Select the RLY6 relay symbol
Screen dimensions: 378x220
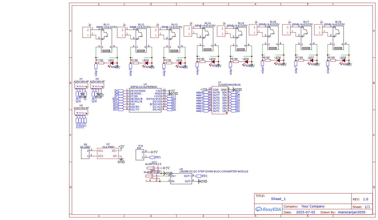(273, 38)
